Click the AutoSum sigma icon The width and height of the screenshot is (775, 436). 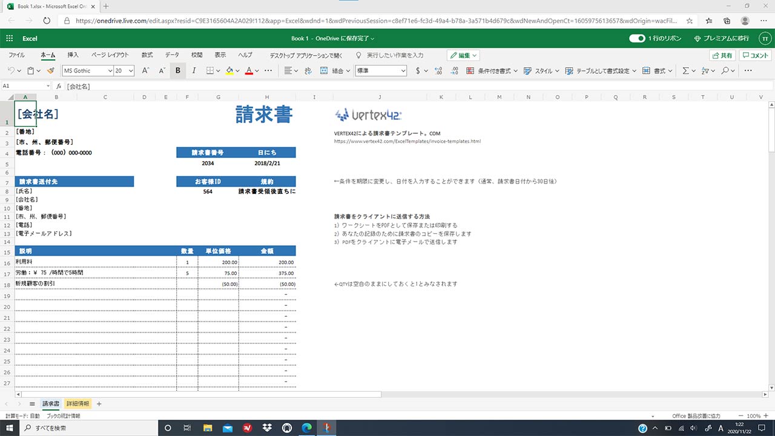685,71
